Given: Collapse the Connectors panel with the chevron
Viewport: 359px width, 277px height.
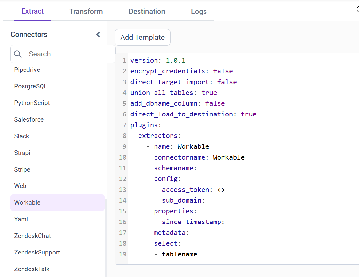Looking at the screenshot, I should 98,34.
